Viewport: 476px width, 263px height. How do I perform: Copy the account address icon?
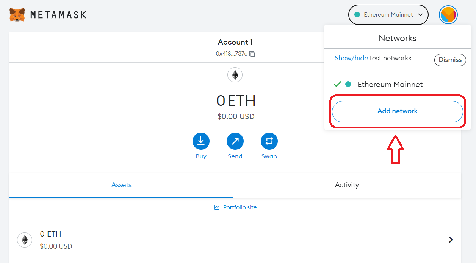252,54
